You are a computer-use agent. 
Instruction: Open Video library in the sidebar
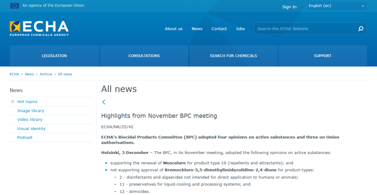click(30, 120)
